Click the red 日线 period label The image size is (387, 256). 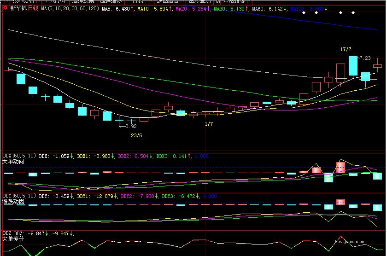(33, 8)
